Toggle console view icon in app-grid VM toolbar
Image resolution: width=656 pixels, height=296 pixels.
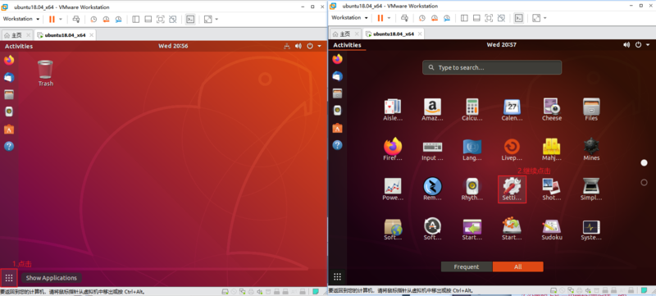[518, 17]
